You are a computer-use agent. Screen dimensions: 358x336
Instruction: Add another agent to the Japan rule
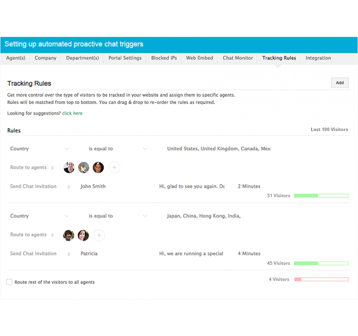point(99,235)
